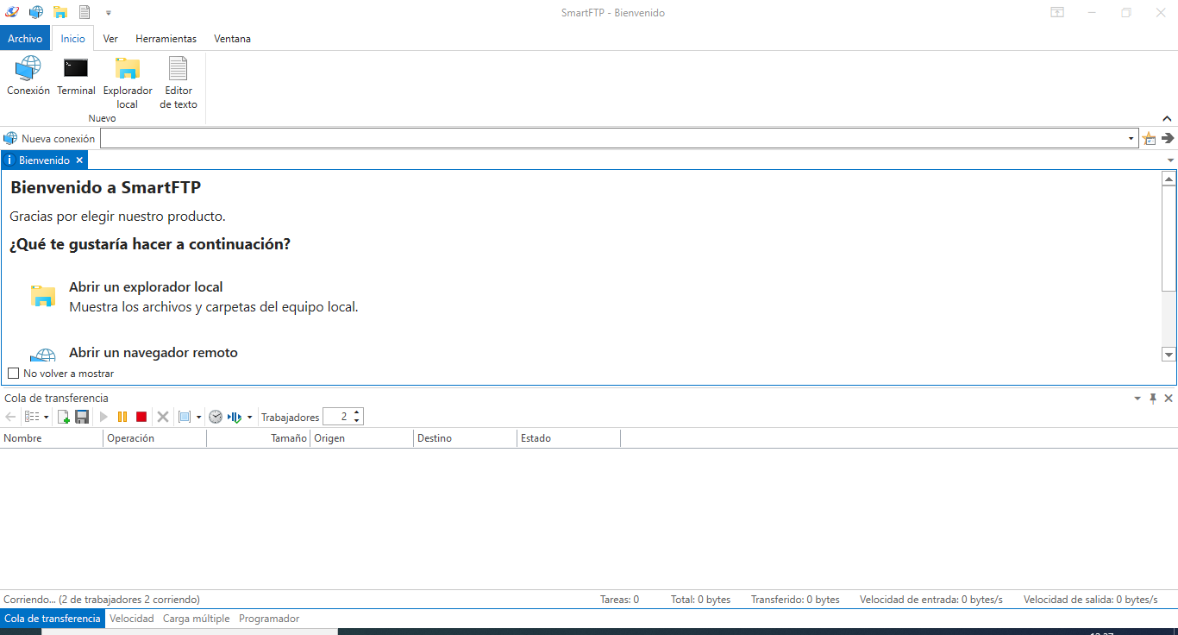Click the queue list view icon
Image resolution: width=1178 pixels, height=635 pixels.
click(x=32, y=417)
